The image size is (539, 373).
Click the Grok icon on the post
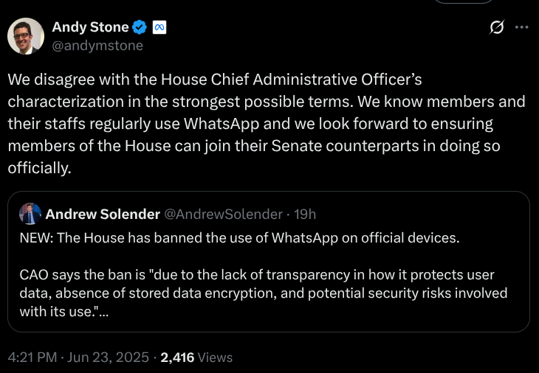(497, 27)
